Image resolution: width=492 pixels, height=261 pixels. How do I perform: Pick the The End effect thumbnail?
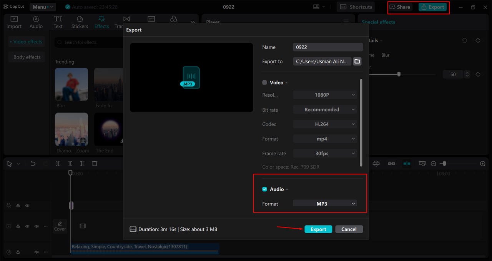tap(108, 129)
